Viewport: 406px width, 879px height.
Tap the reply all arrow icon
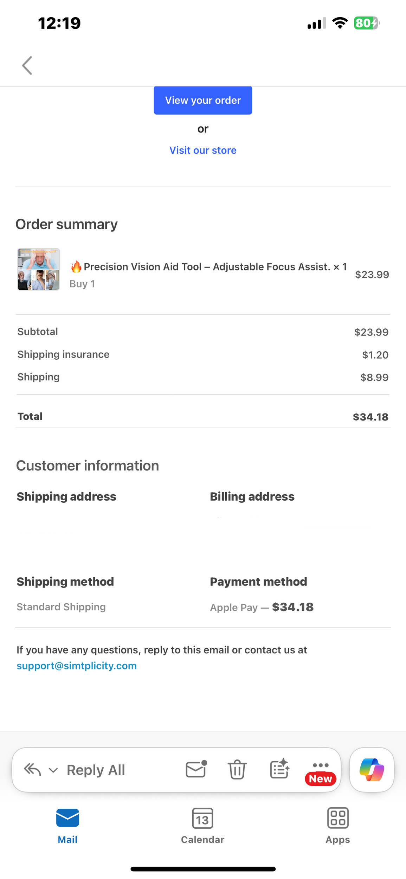(32, 770)
